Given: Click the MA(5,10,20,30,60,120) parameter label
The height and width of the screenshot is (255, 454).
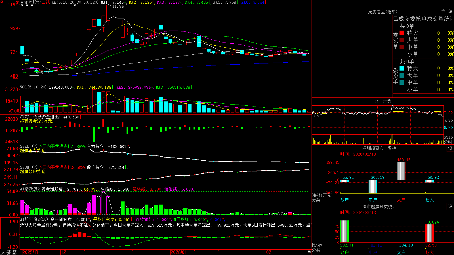Looking at the screenshot, I should (x=75, y=2).
